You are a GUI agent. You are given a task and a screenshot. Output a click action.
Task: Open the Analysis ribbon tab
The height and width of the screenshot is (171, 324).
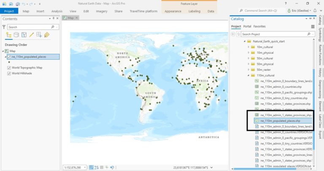pyautogui.click(x=57, y=11)
